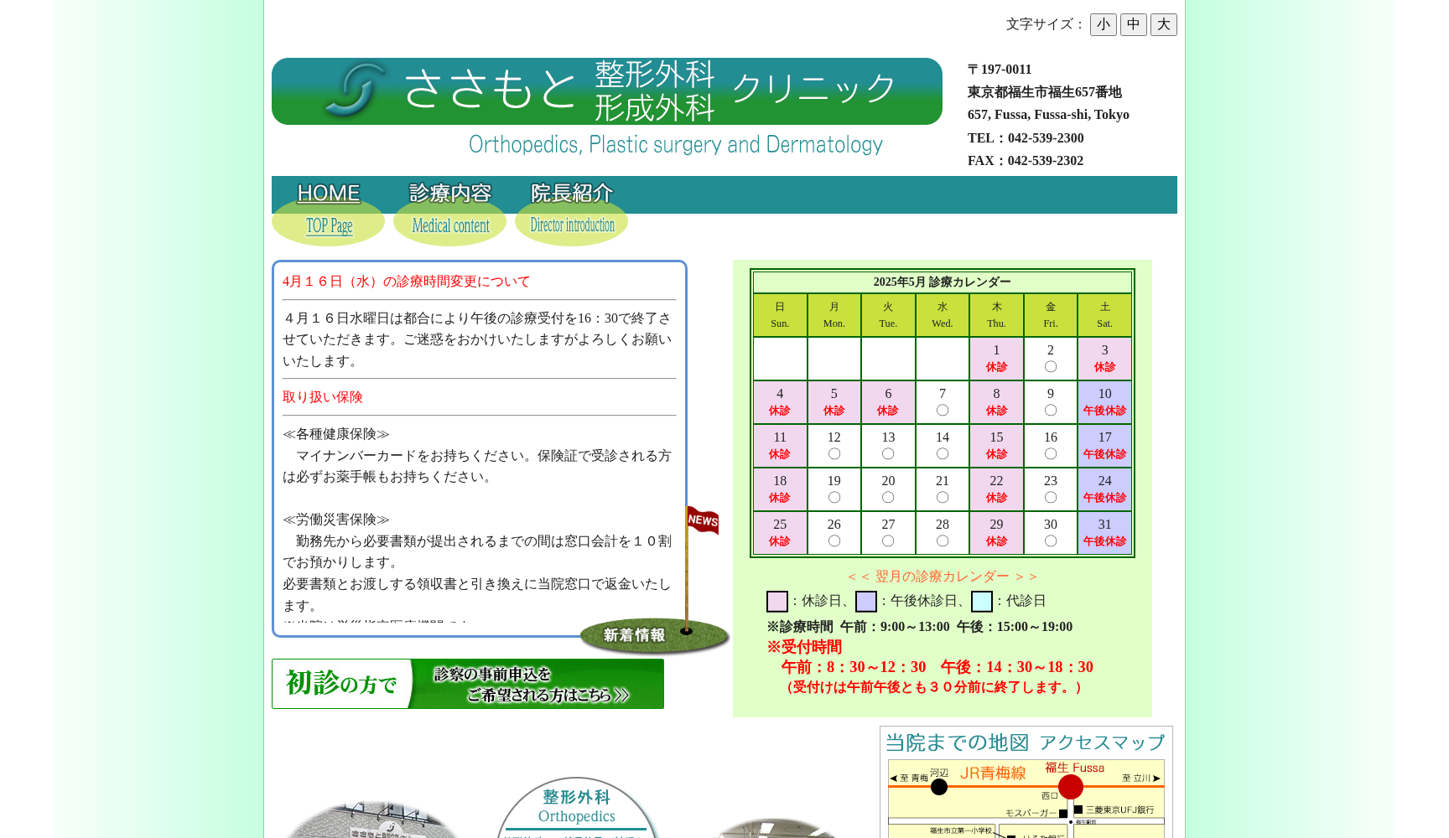
Task: Click the open circle for May 21
Action: tap(943, 498)
